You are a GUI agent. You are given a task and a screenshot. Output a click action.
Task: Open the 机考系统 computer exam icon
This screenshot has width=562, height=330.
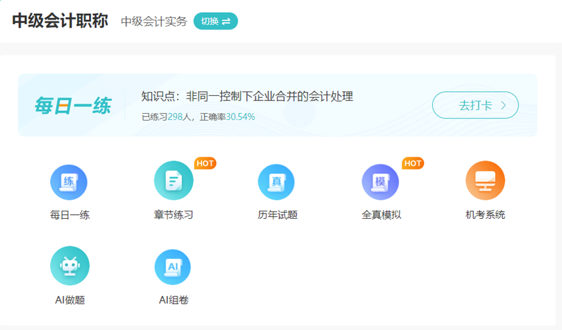[x=485, y=181]
